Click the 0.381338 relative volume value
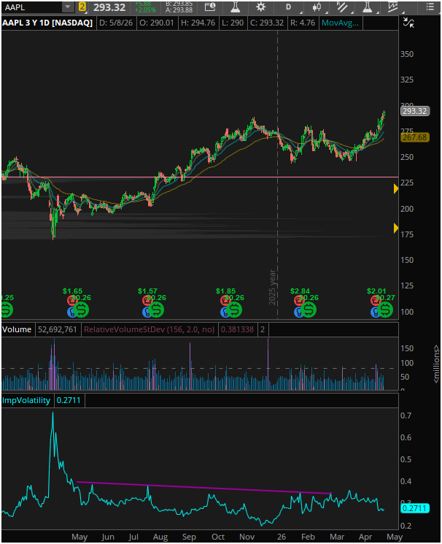The width and height of the screenshot is (442, 544). click(238, 329)
